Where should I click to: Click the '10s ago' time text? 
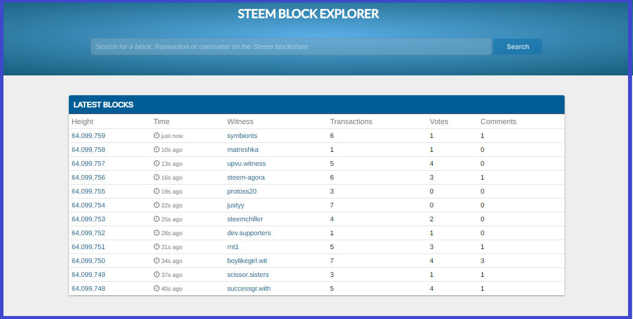172,150
